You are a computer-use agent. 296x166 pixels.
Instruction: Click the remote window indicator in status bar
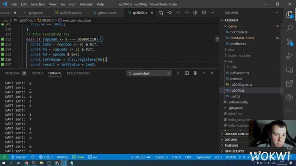tap(4, 157)
